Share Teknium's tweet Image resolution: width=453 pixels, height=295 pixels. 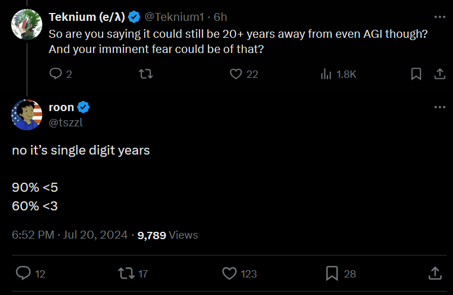coord(439,74)
